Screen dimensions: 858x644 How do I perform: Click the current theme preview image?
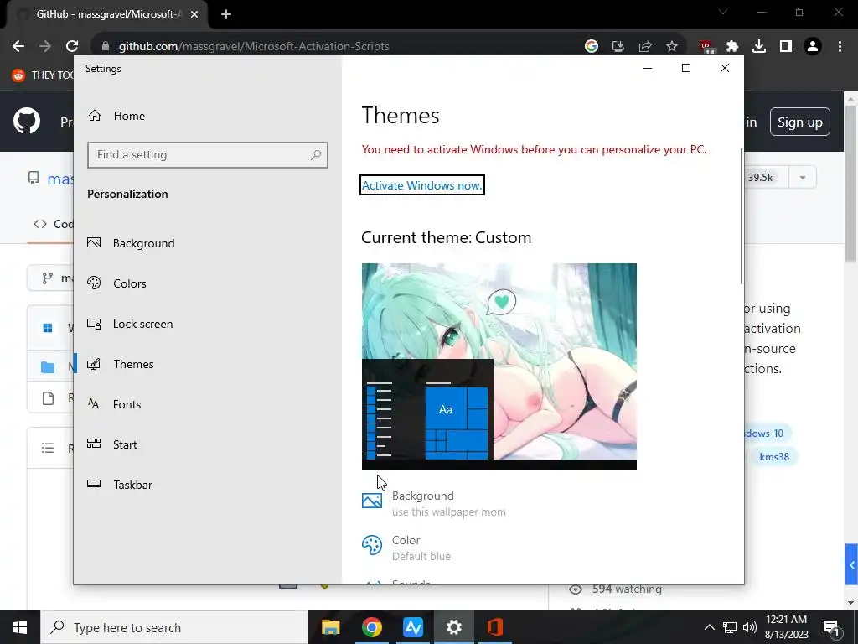pos(499,366)
